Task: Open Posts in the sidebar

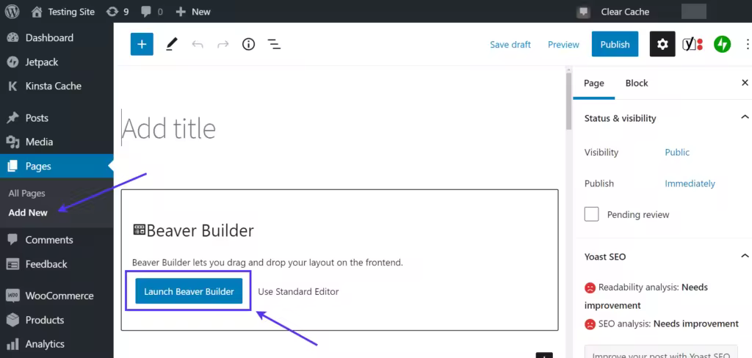Action: click(x=57, y=117)
